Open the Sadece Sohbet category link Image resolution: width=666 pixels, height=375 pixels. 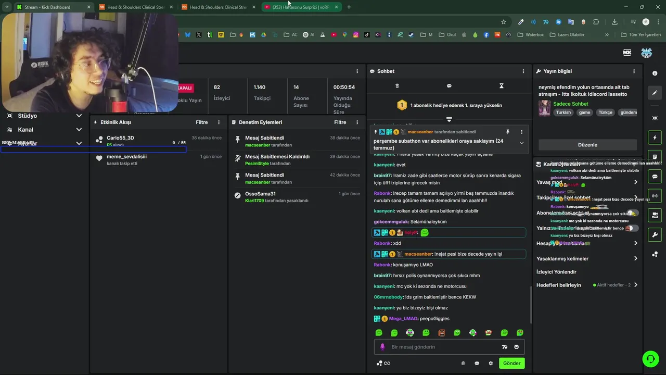tap(571, 104)
